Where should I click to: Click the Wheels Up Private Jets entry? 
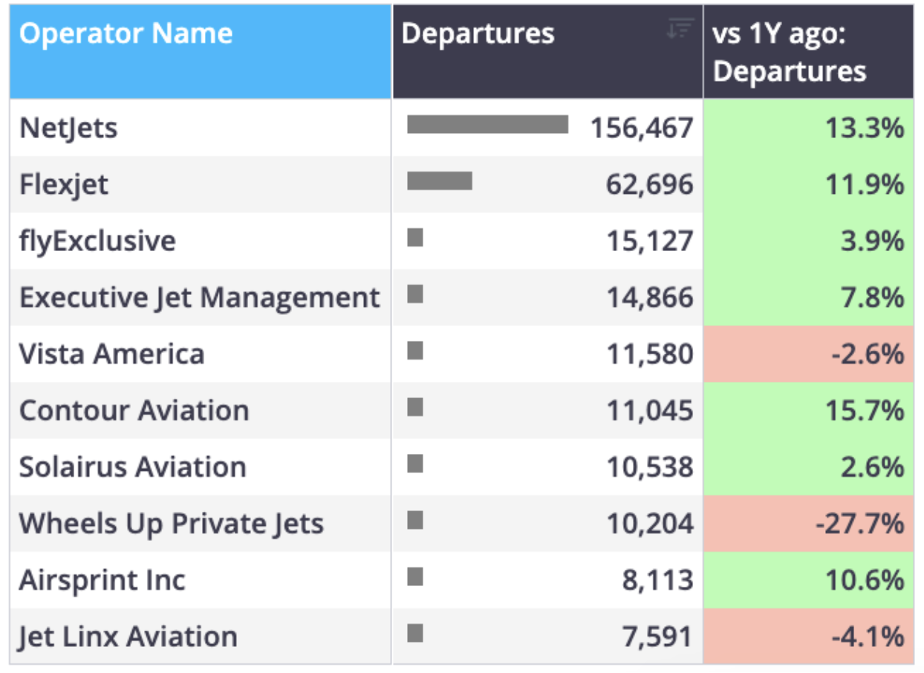point(171,523)
